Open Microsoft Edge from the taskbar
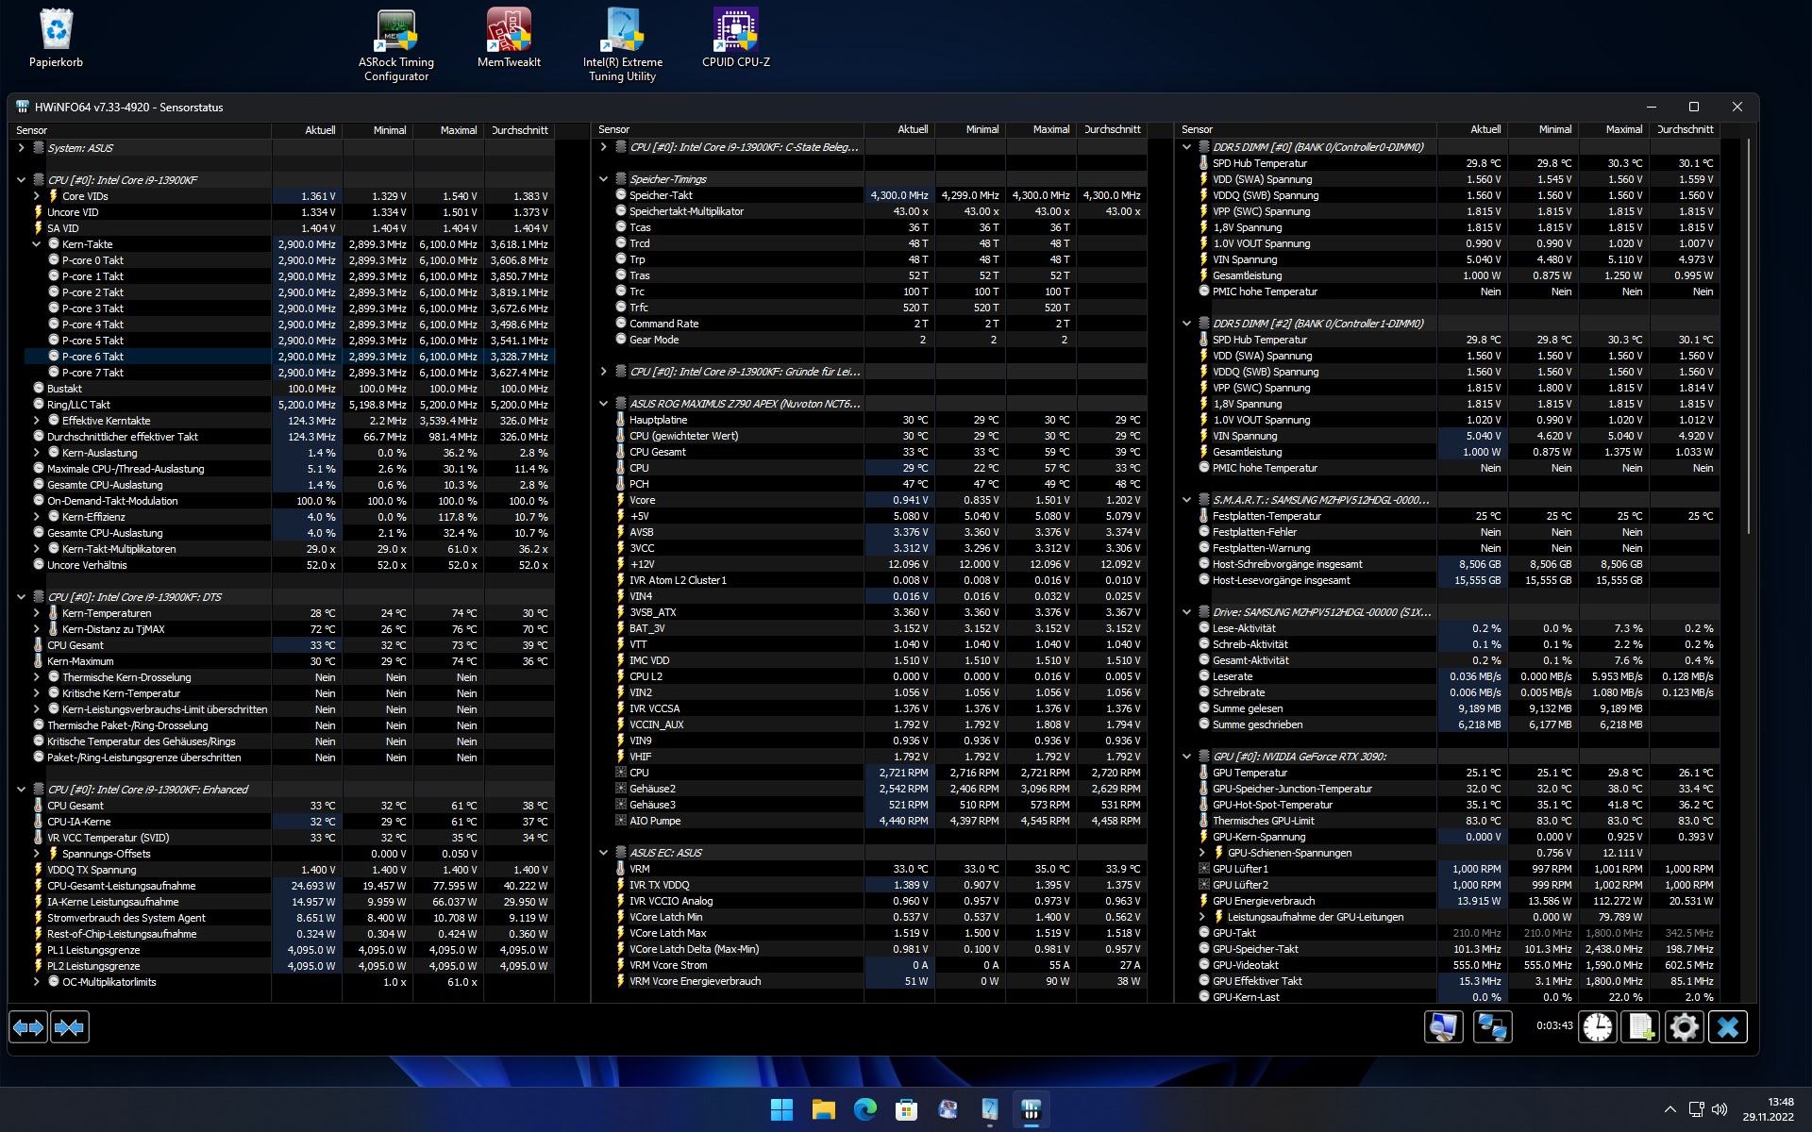Viewport: 1812px width, 1132px height. click(x=865, y=1109)
